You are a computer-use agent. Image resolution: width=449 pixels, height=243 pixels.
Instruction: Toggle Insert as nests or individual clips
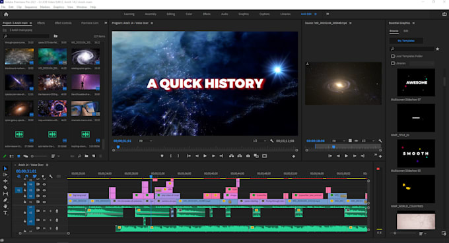pos(18,176)
